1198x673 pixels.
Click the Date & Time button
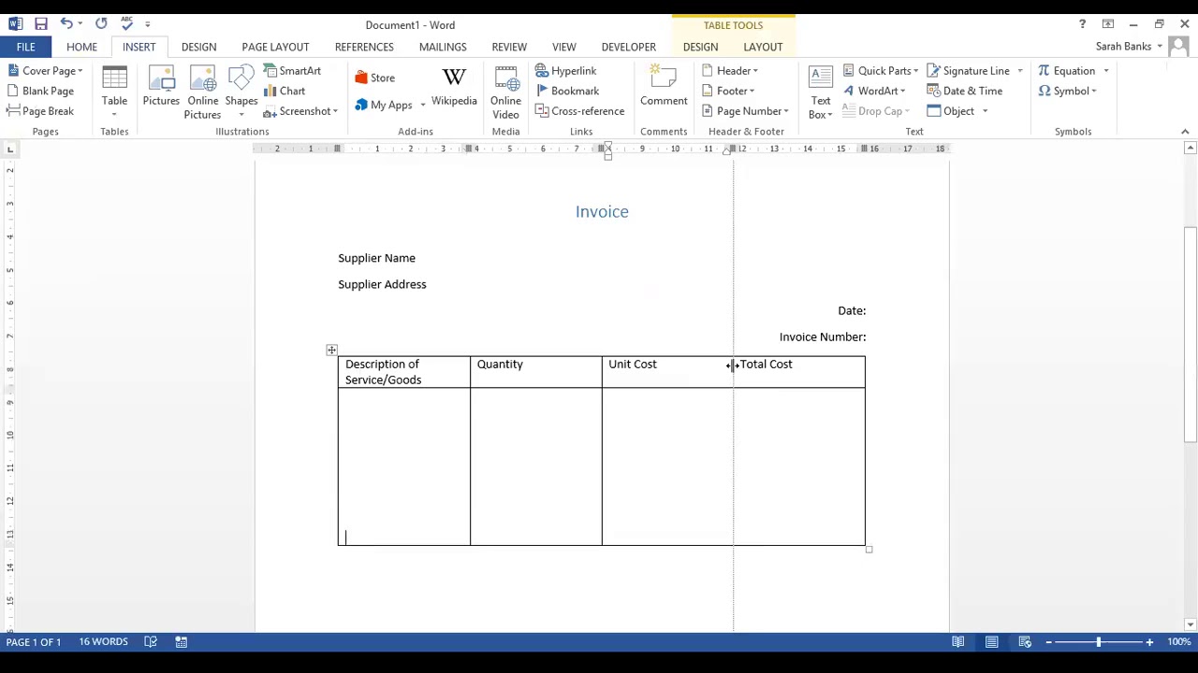(x=965, y=91)
